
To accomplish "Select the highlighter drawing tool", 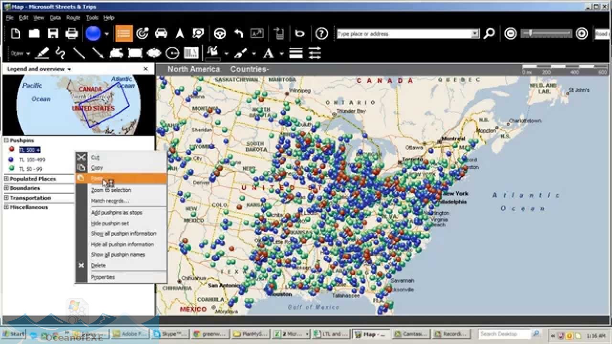I will point(42,53).
